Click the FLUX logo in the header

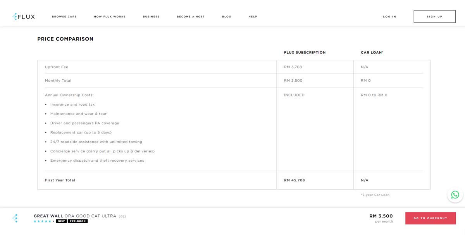[24, 17]
